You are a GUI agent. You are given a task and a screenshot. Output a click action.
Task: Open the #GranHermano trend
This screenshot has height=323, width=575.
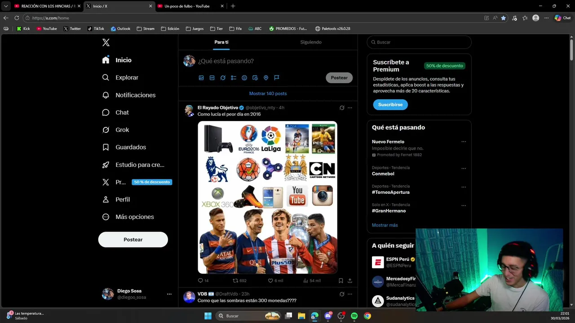tap(389, 211)
